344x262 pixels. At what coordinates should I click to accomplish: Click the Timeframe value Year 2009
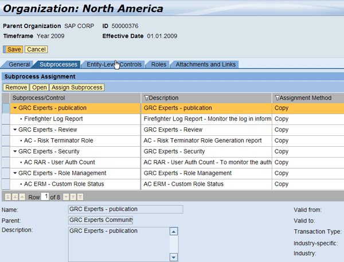[50, 36]
